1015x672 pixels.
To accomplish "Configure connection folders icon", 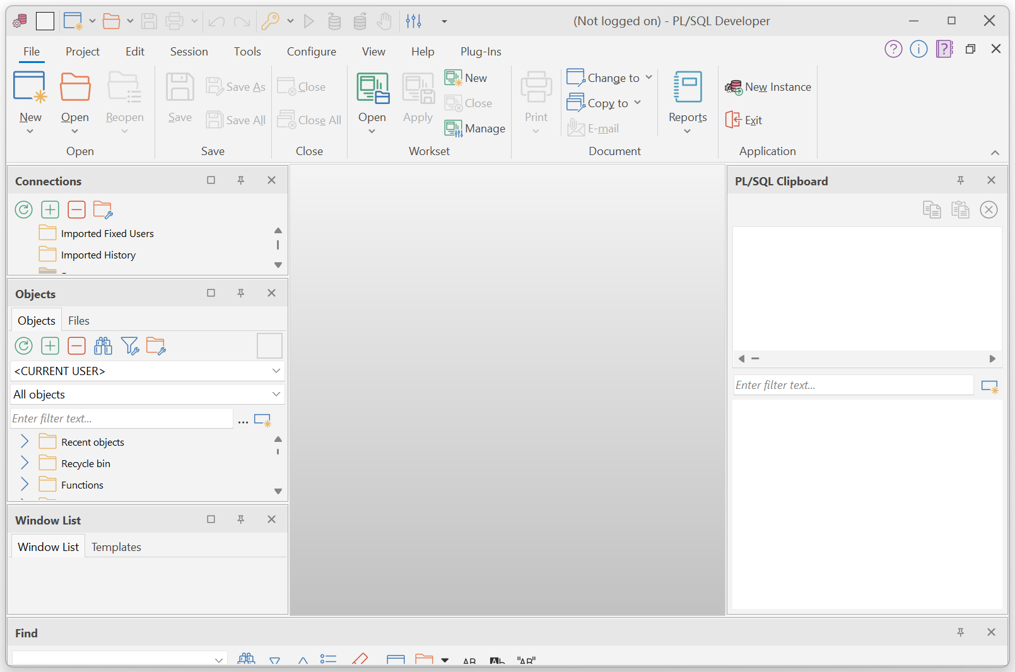I will point(103,209).
